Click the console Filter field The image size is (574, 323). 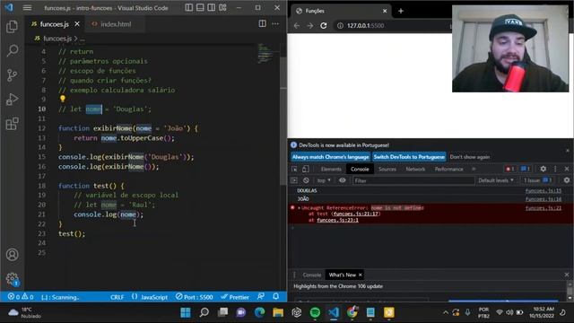pos(413,180)
